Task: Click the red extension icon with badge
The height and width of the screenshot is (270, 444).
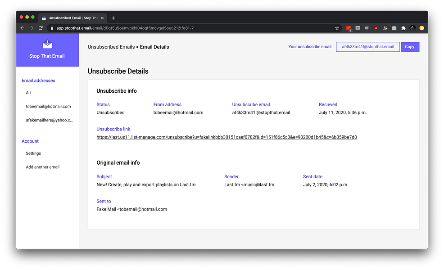Action: pos(349,28)
